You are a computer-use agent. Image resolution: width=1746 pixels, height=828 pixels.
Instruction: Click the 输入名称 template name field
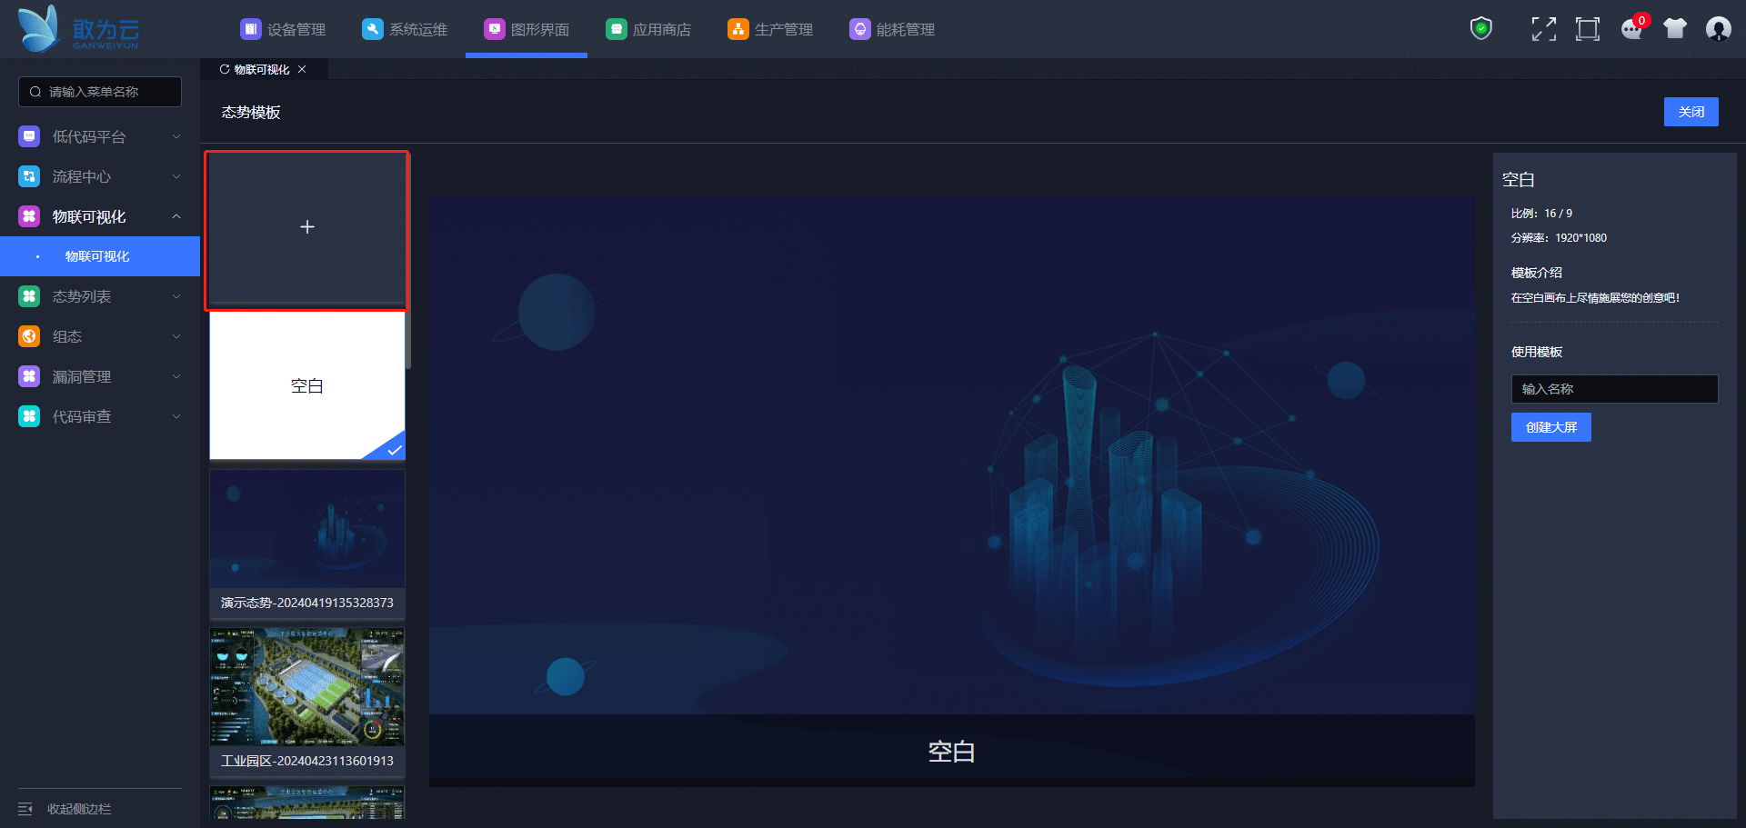click(1615, 389)
